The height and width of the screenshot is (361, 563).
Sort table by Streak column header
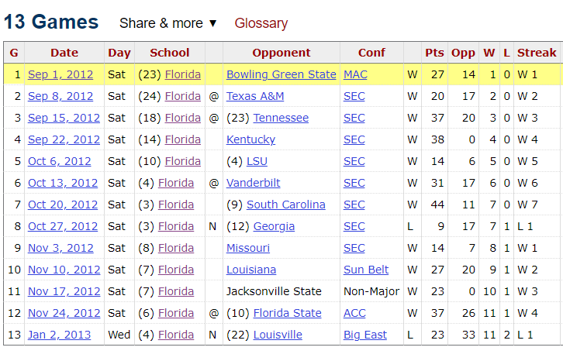pyautogui.click(x=537, y=53)
